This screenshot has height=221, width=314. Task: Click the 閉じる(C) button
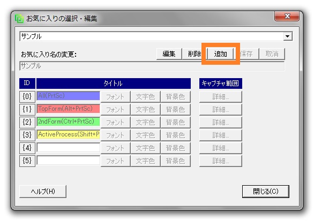tap(266, 192)
